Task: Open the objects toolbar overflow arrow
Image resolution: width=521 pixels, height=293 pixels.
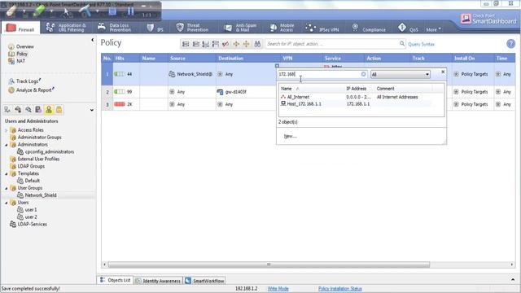Action: pos(92,110)
